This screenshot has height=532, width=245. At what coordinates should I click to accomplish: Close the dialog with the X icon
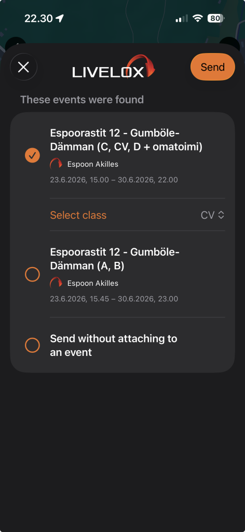(23, 67)
